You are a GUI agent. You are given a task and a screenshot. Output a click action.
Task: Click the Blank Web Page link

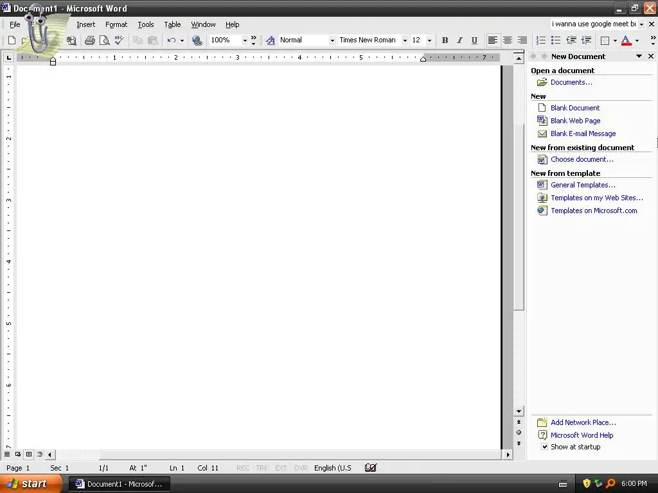[575, 121]
